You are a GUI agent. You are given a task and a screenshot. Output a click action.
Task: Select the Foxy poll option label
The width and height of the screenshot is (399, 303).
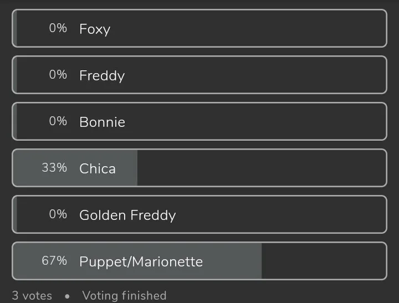95,29
